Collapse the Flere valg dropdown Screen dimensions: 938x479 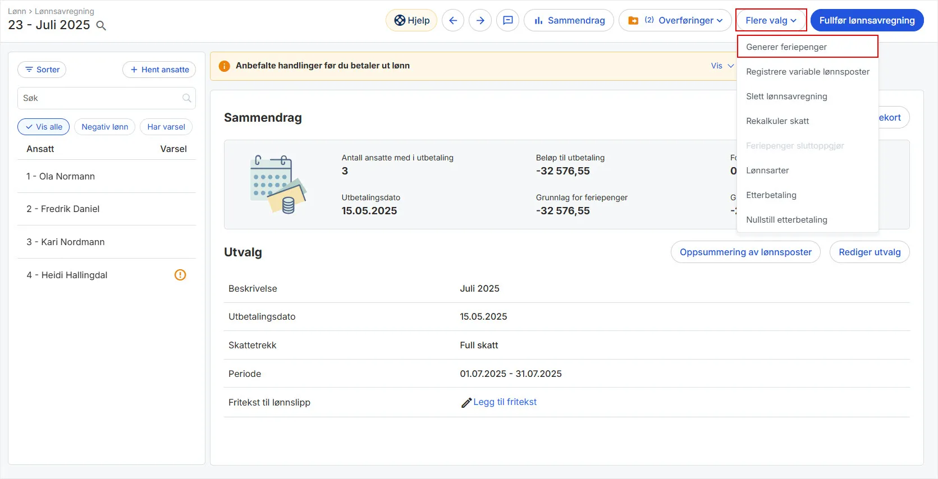[x=771, y=20]
